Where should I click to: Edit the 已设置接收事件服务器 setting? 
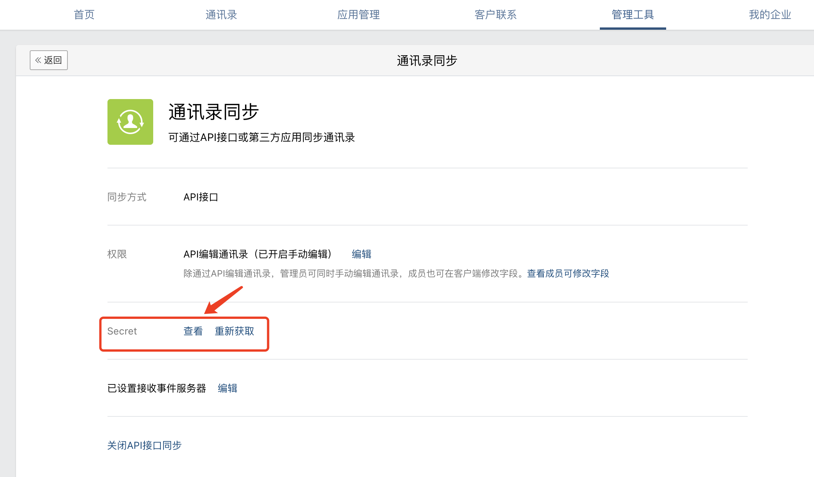228,388
